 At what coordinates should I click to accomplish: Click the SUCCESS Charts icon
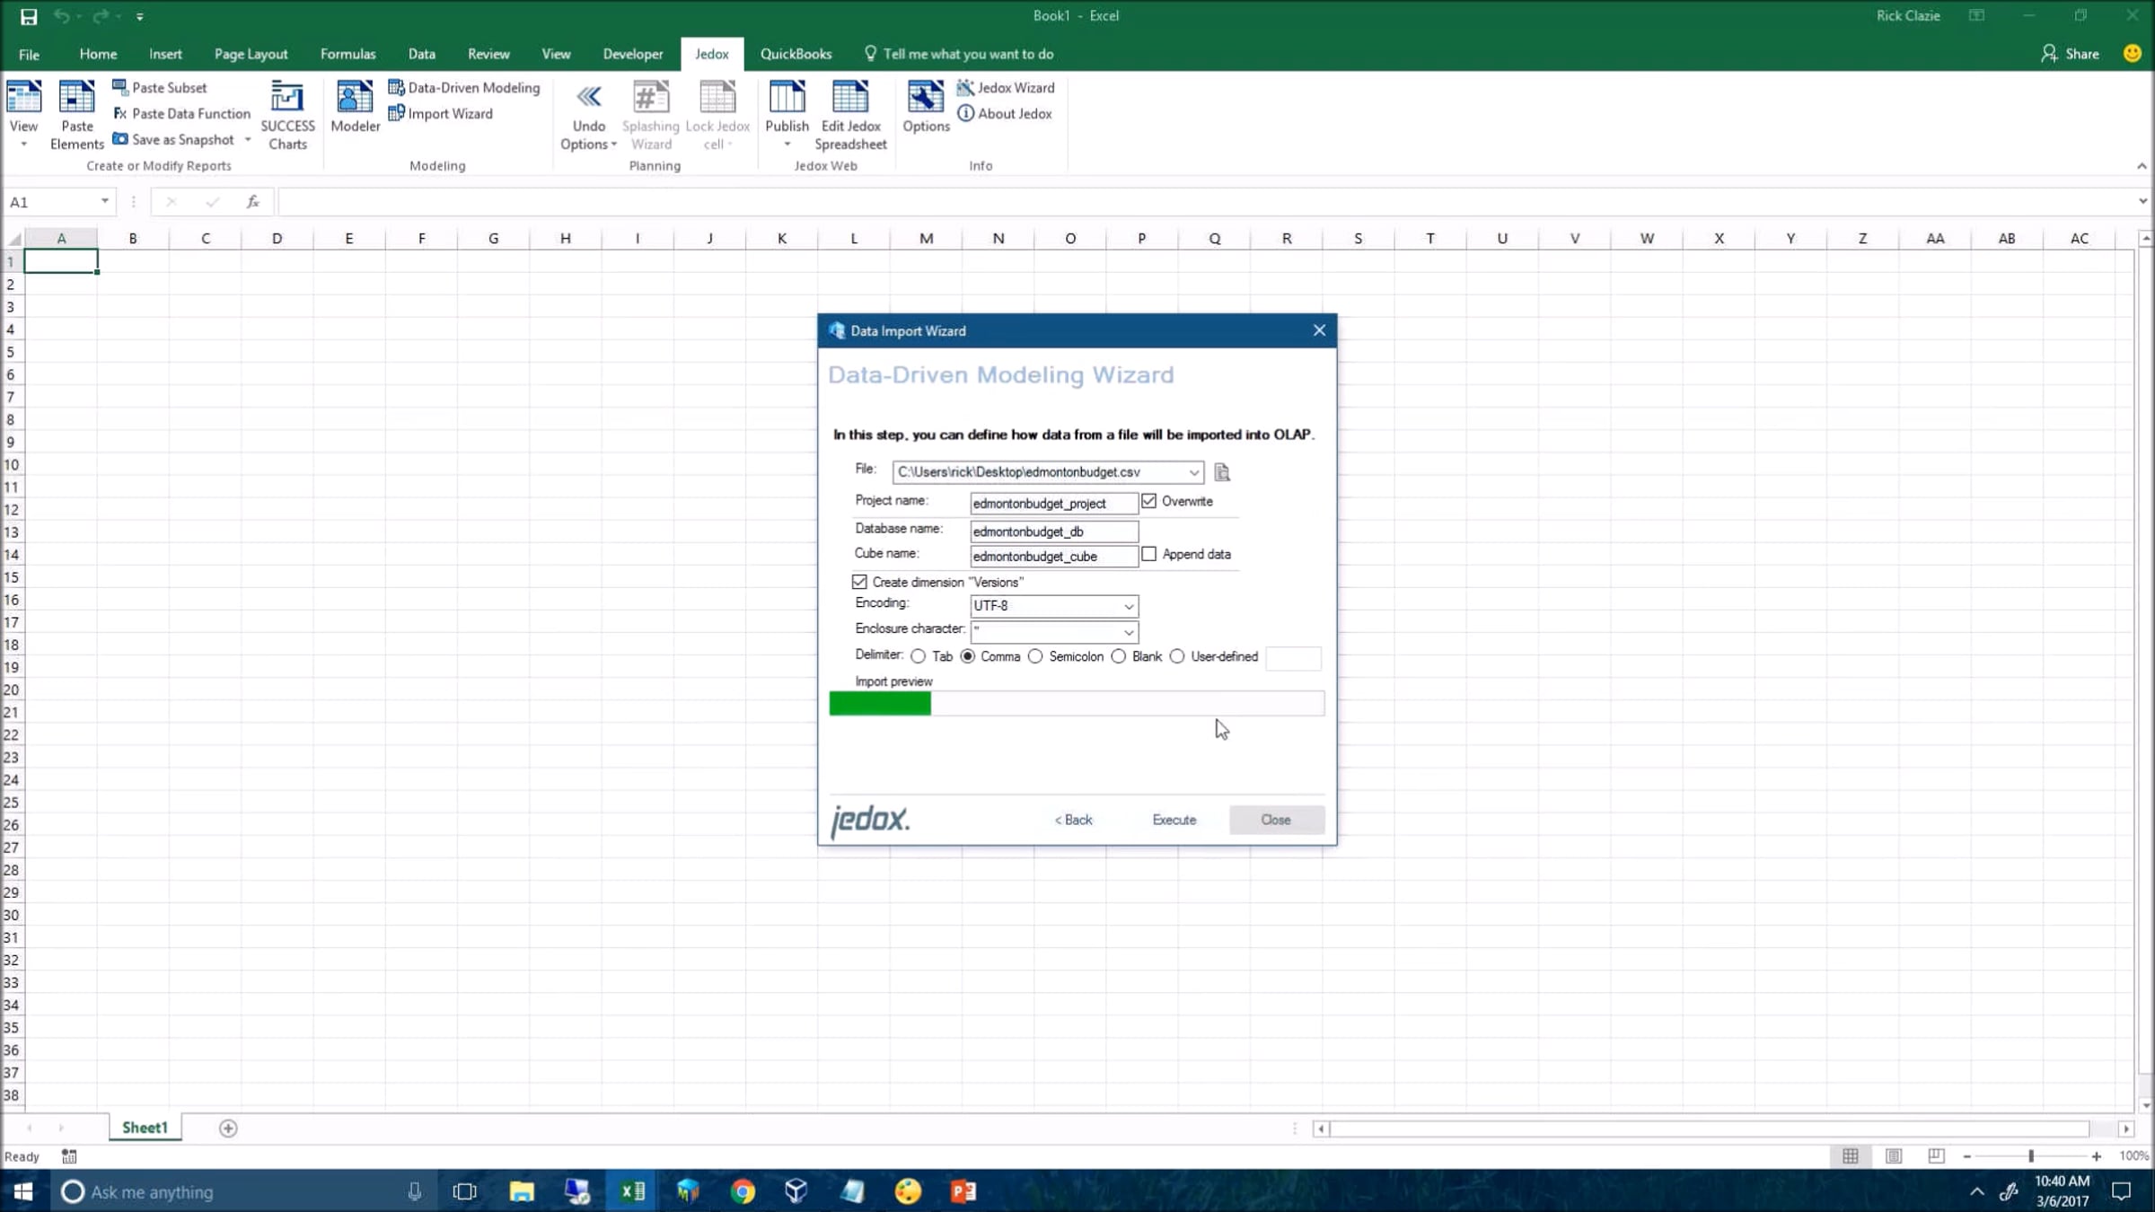click(287, 115)
